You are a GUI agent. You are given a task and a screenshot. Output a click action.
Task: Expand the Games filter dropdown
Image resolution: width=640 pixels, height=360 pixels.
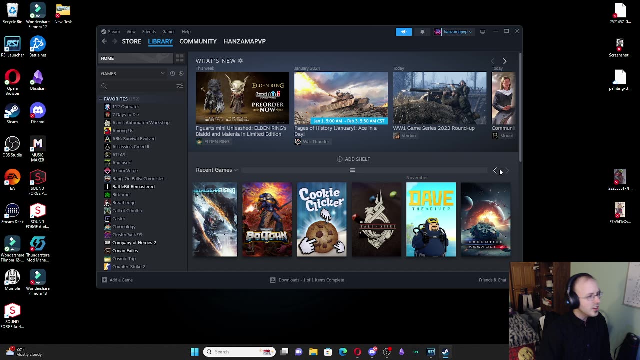(162, 73)
